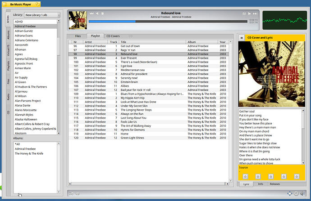The image size is (311, 201).
Task: Open the Radio sidebar tab
Action: click(8, 97)
